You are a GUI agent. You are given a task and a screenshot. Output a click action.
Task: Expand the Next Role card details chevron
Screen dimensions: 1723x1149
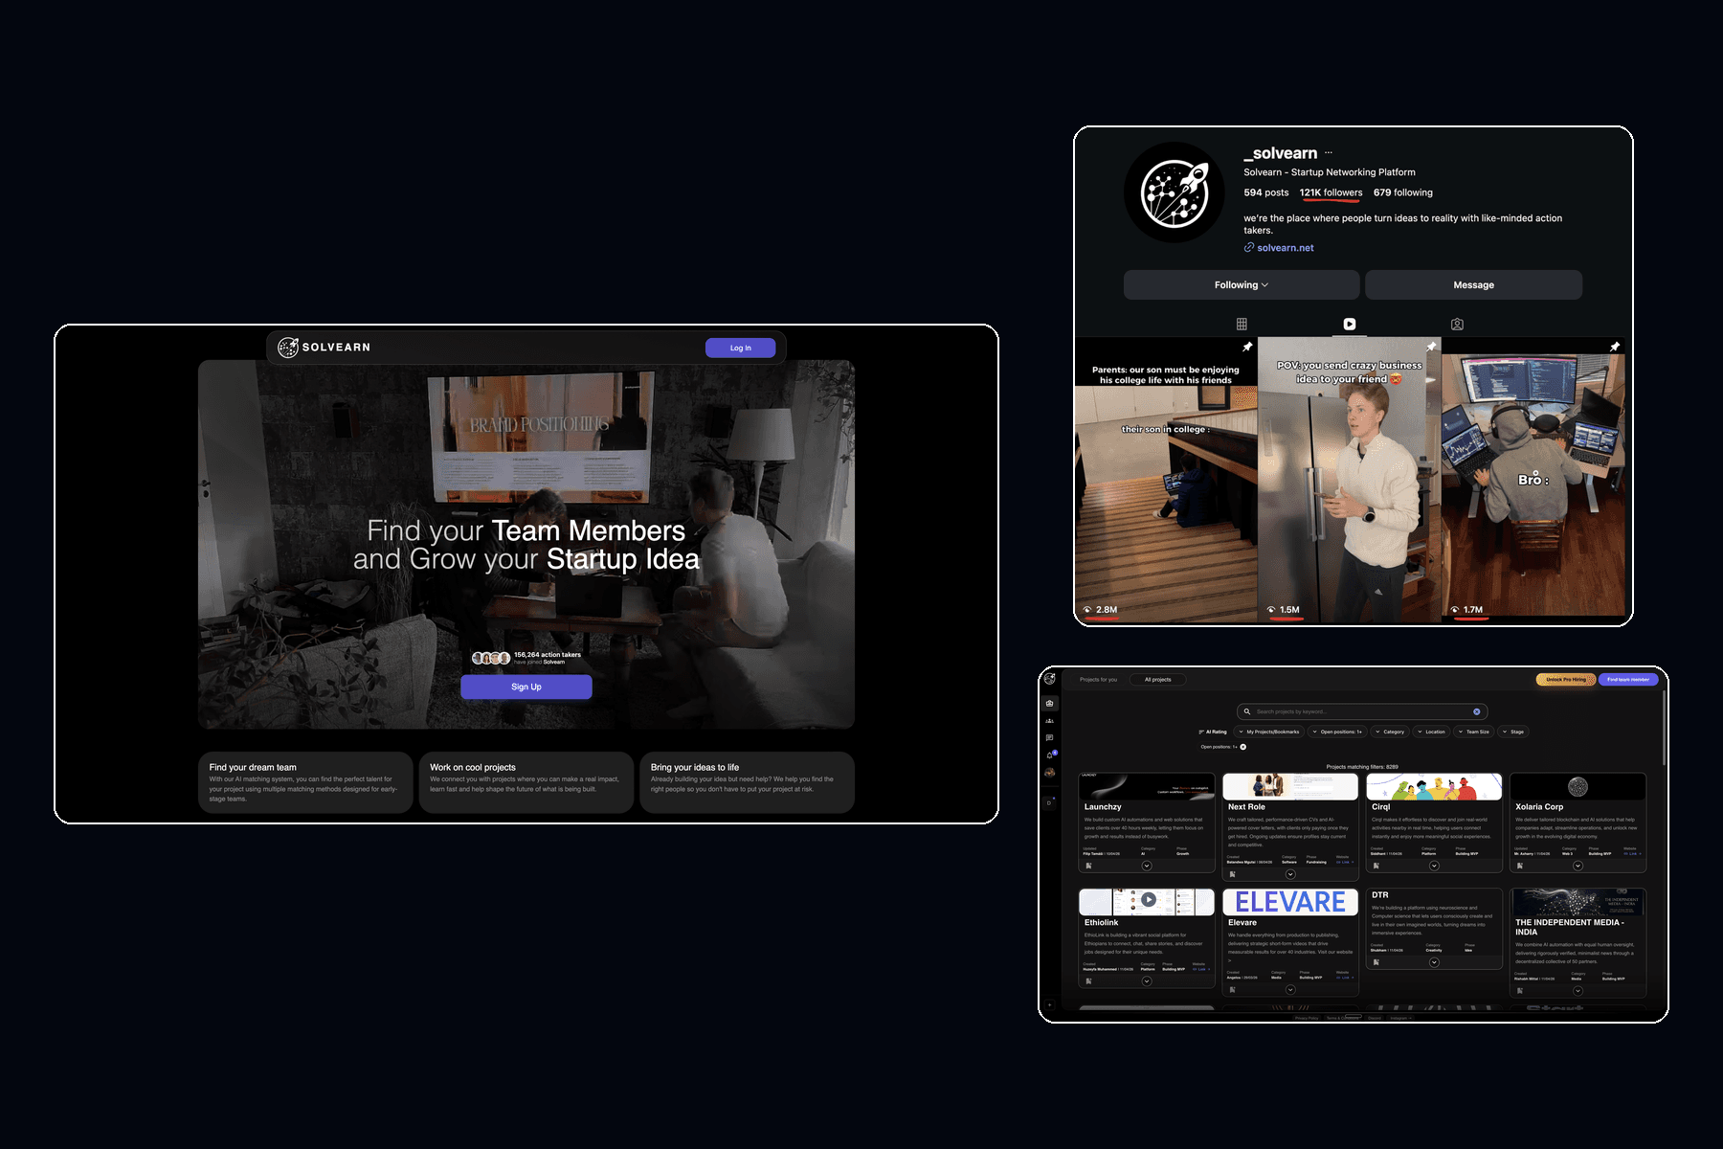pyautogui.click(x=1290, y=874)
